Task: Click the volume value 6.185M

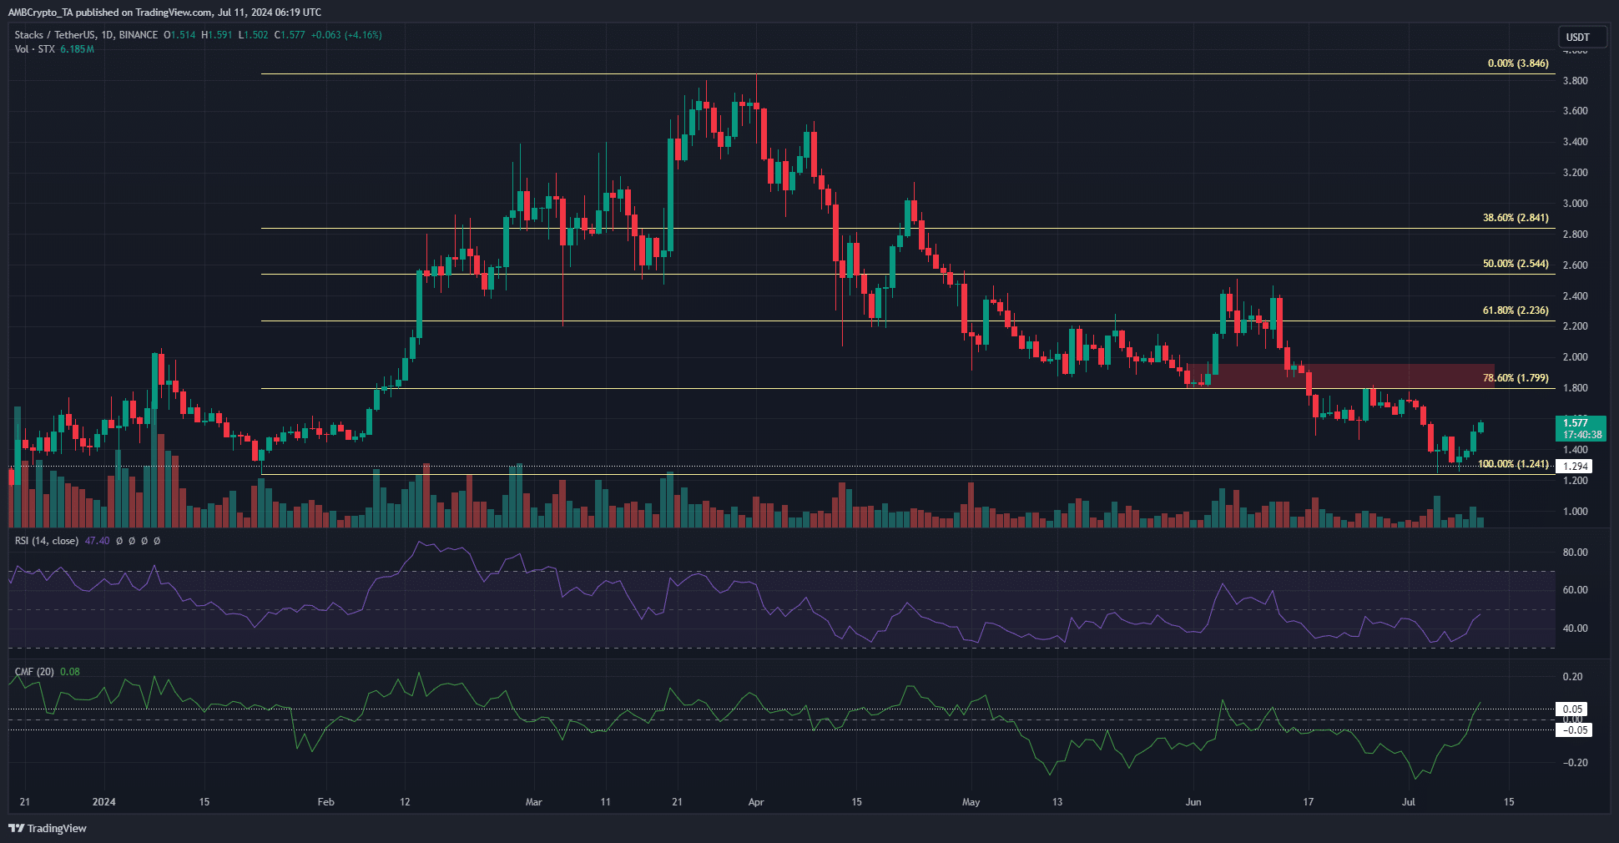Action: click(77, 49)
